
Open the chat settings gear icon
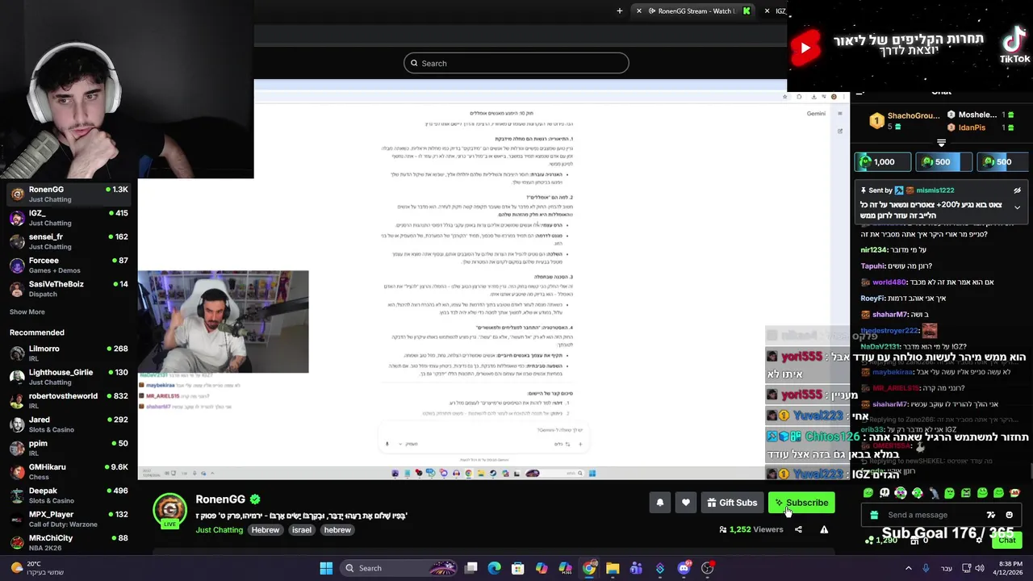coord(979,540)
